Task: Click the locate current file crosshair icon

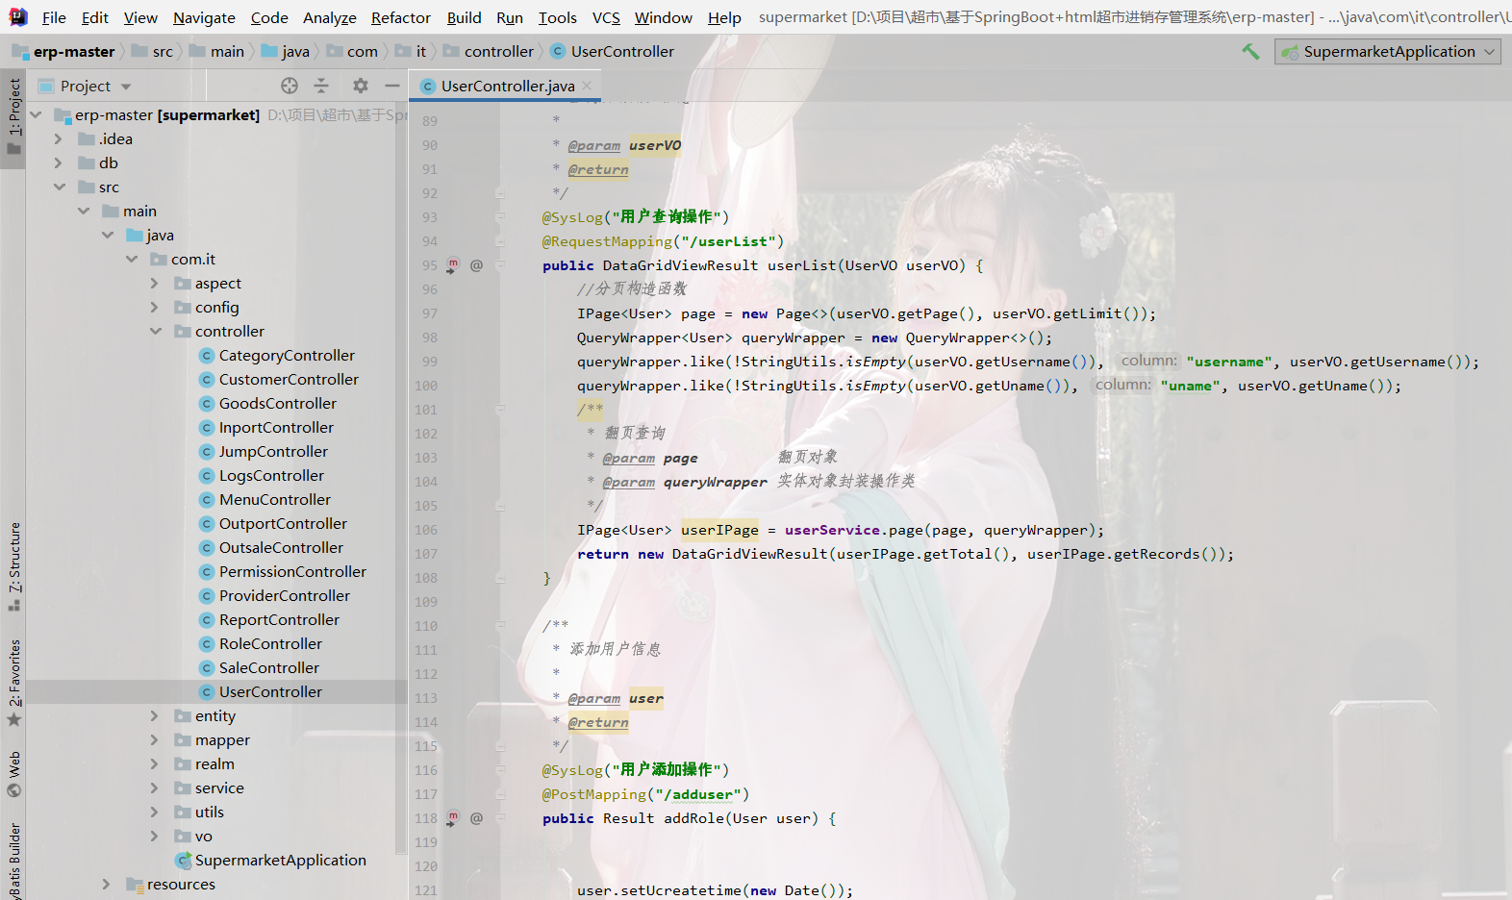Action: coord(290,86)
